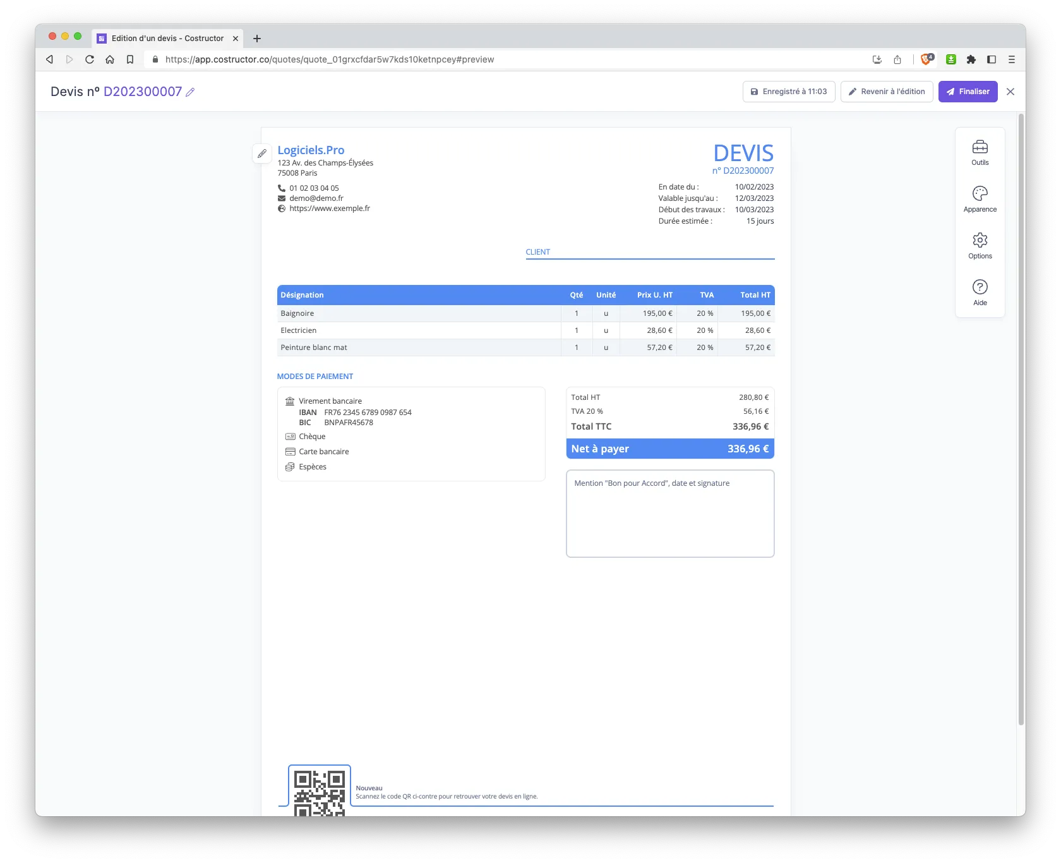Image resolution: width=1061 pixels, height=863 pixels.
Task: Click the Electricien row designation
Action: click(298, 330)
